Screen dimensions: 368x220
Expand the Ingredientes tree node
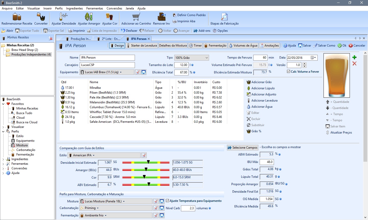pos(3,159)
